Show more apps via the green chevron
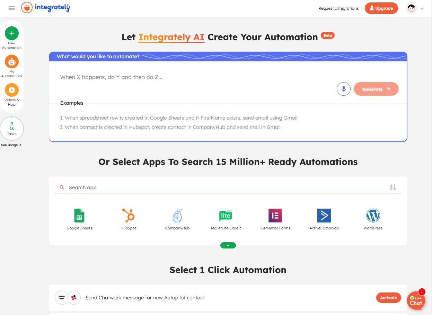 [x=228, y=245]
